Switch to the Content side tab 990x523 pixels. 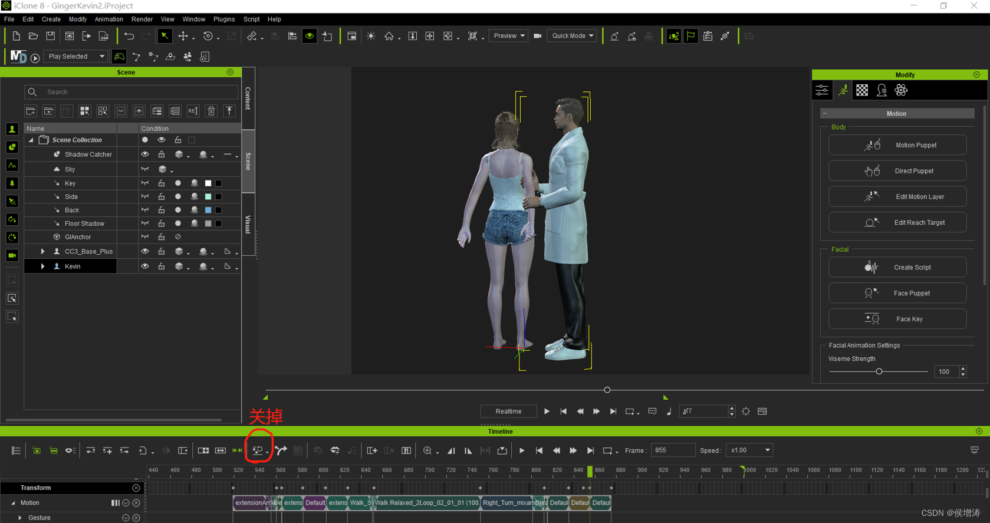[x=248, y=98]
